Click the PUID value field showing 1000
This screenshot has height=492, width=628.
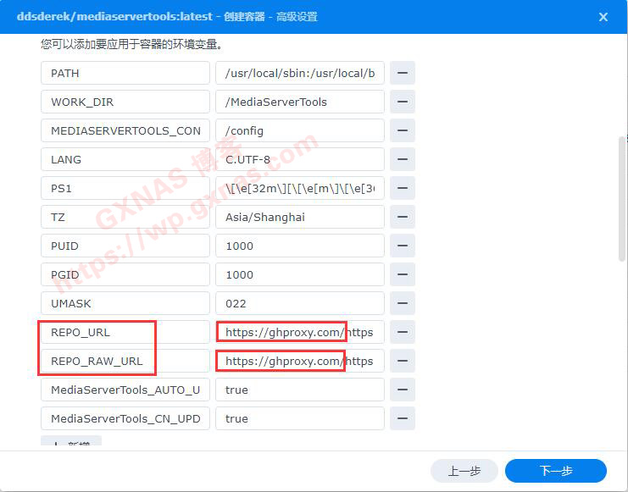point(299,246)
